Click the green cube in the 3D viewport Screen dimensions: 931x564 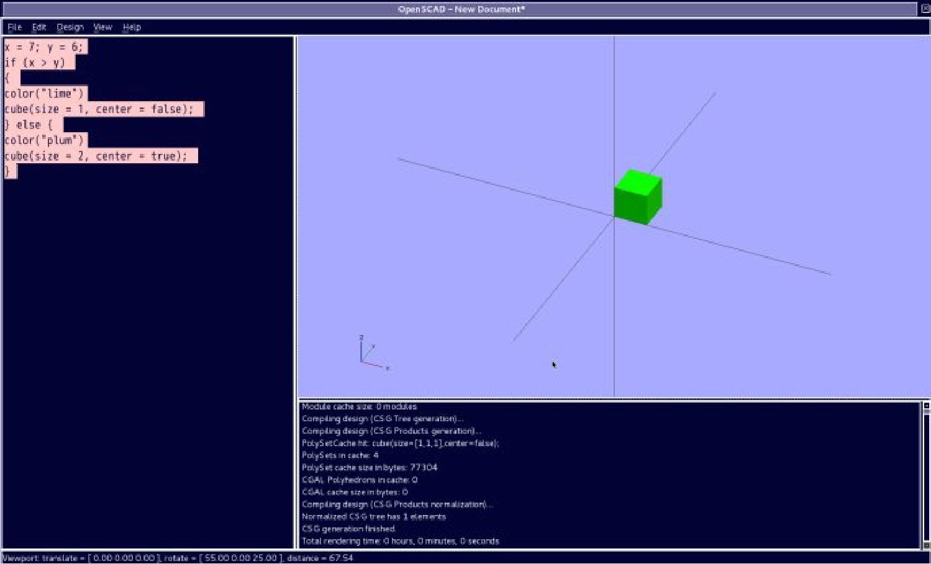tap(637, 197)
